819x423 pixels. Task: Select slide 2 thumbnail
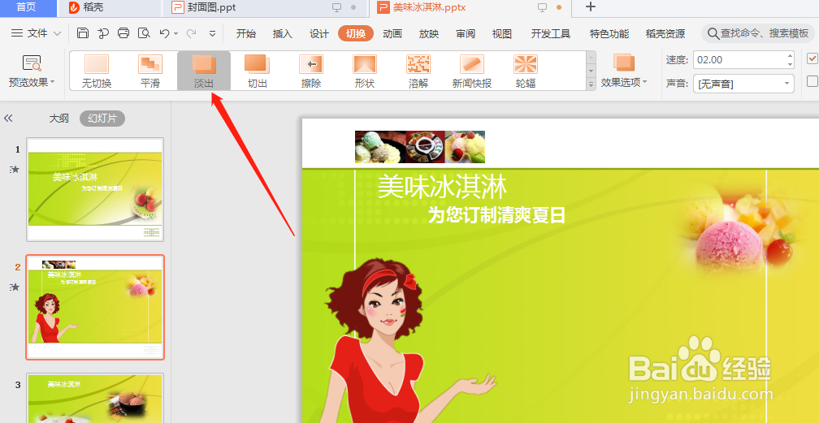click(x=95, y=307)
